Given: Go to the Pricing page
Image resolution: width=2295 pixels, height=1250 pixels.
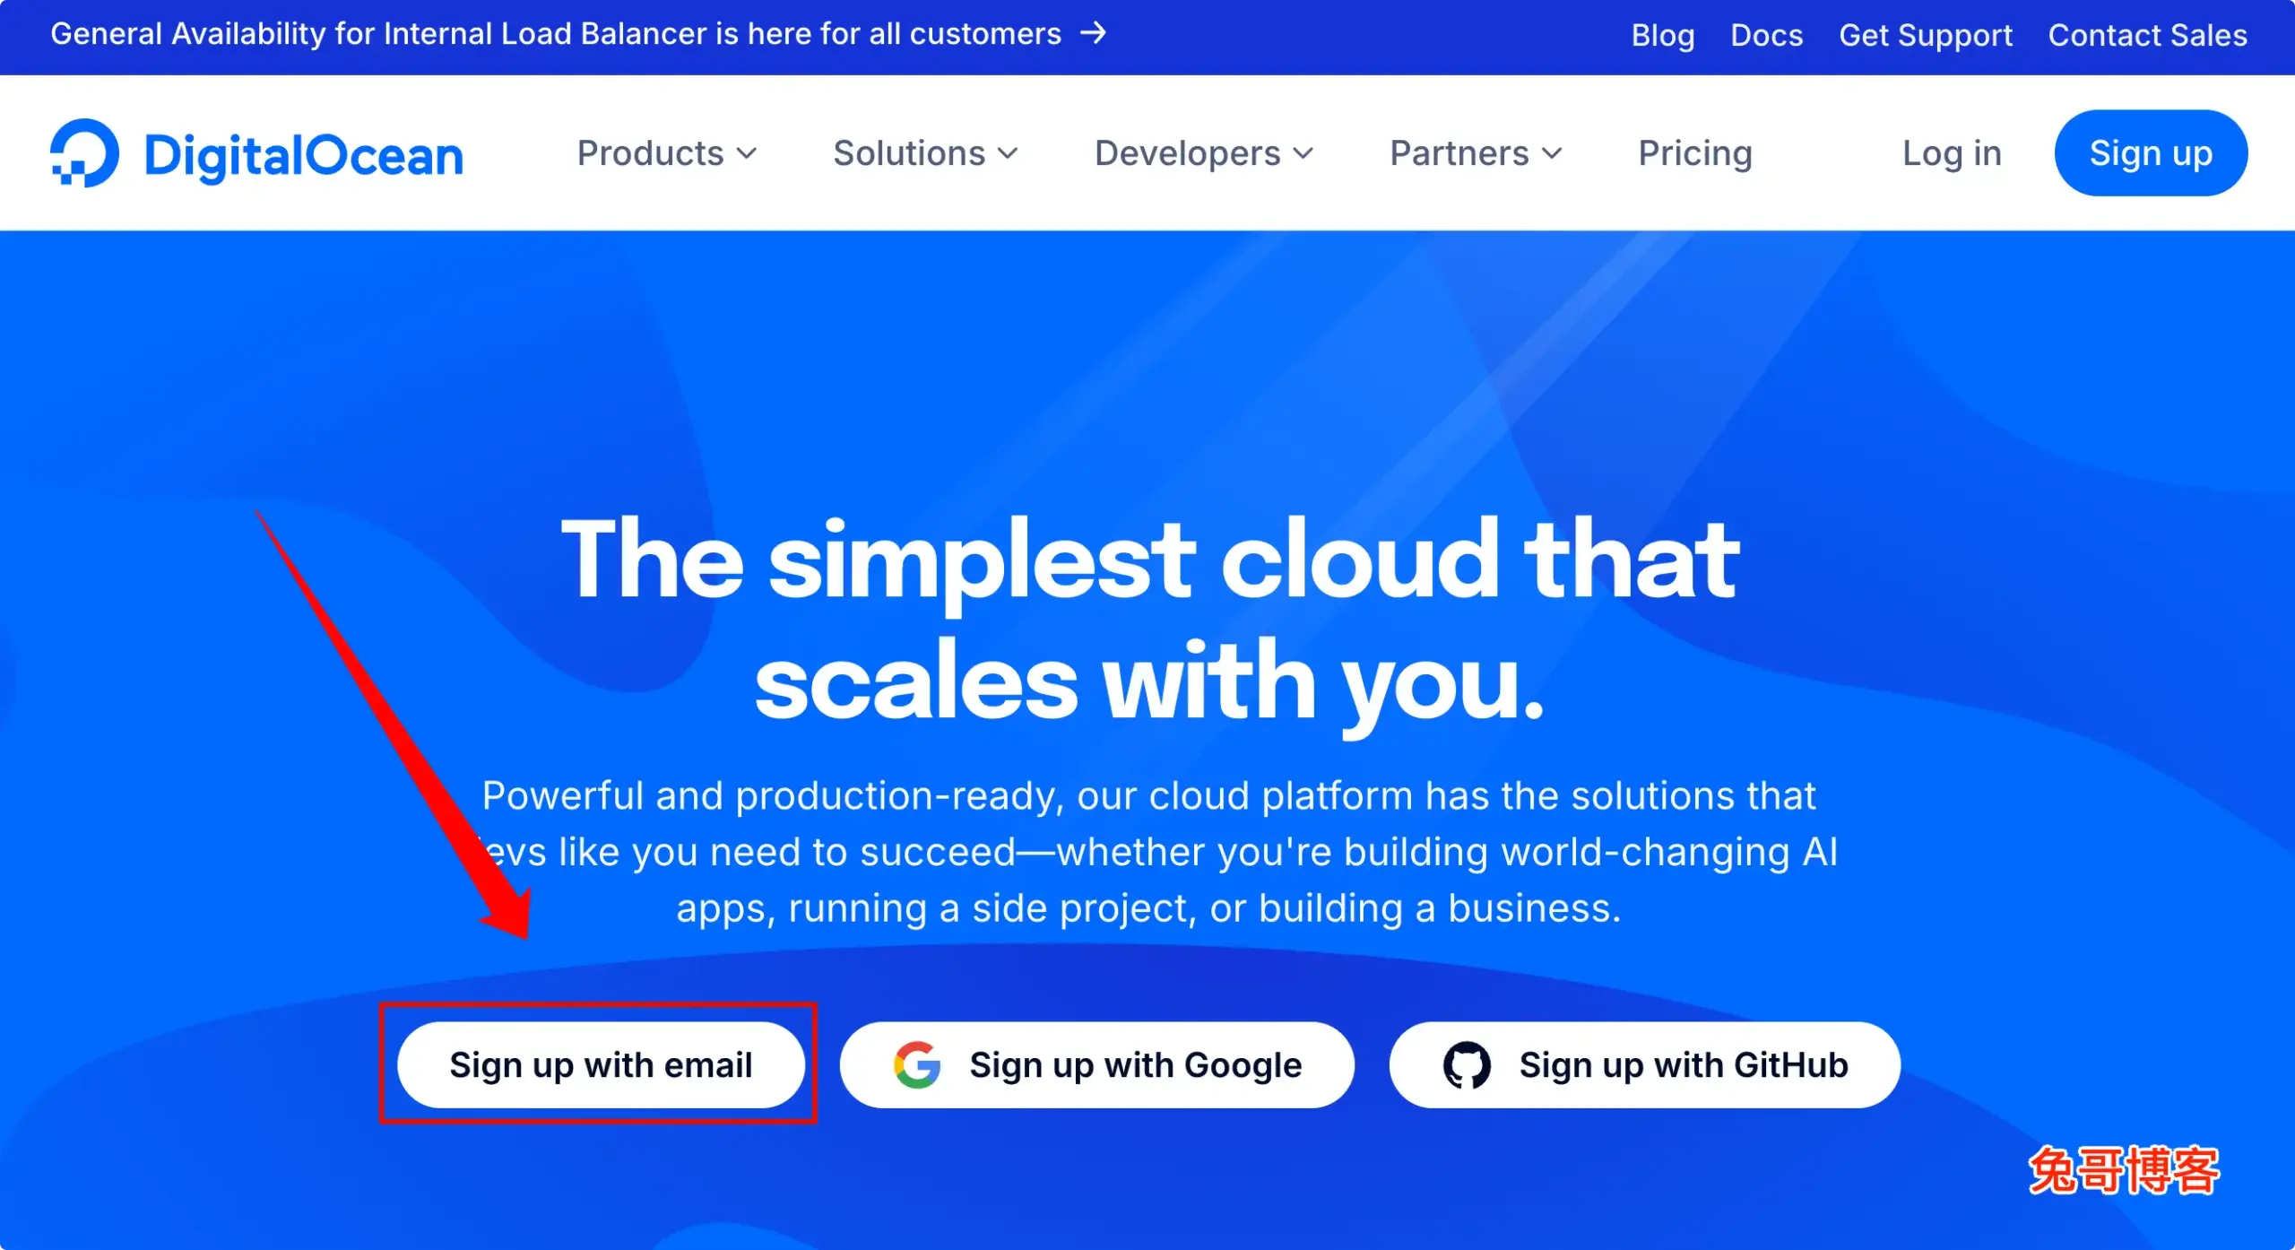Looking at the screenshot, I should tap(1694, 153).
